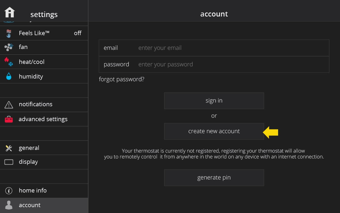The image size is (340, 213).
Task: Click the sign in button
Action: point(214,101)
